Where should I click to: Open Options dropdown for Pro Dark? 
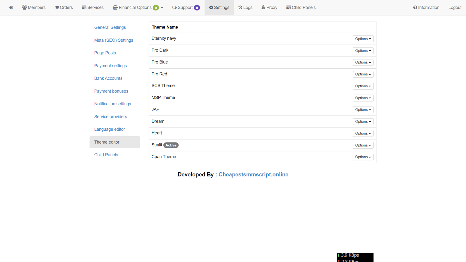[363, 51]
